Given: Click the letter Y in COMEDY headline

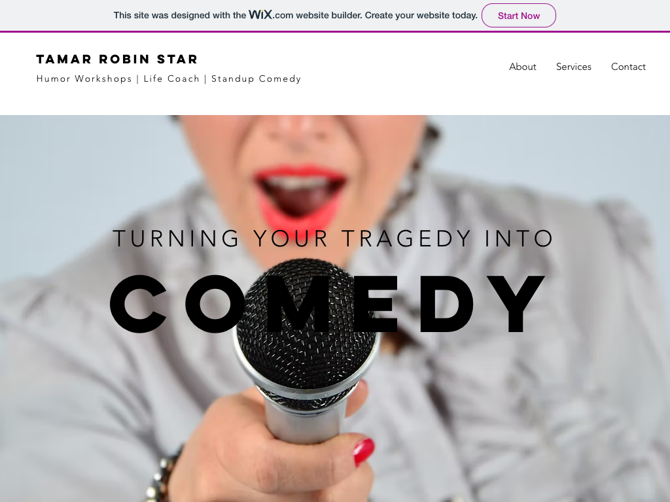Looking at the screenshot, I should pyautogui.click(x=516, y=303).
